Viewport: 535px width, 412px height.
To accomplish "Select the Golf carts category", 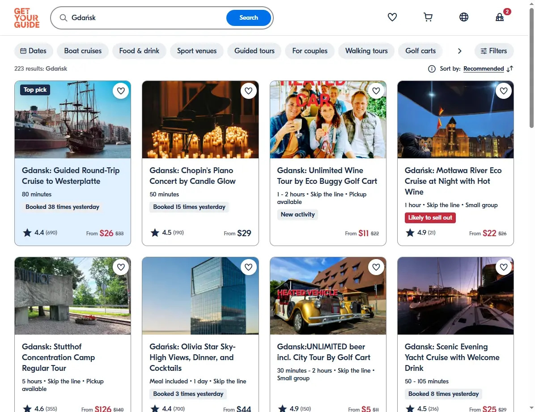I will [x=420, y=51].
